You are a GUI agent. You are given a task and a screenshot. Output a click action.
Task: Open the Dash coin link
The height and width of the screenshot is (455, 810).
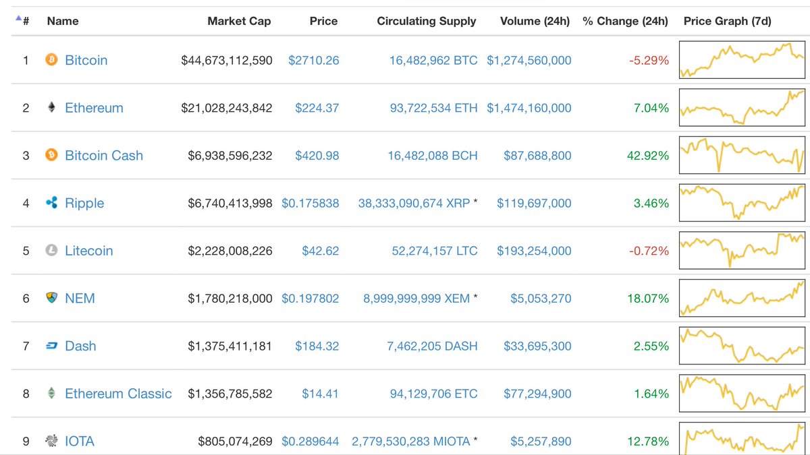point(80,346)
